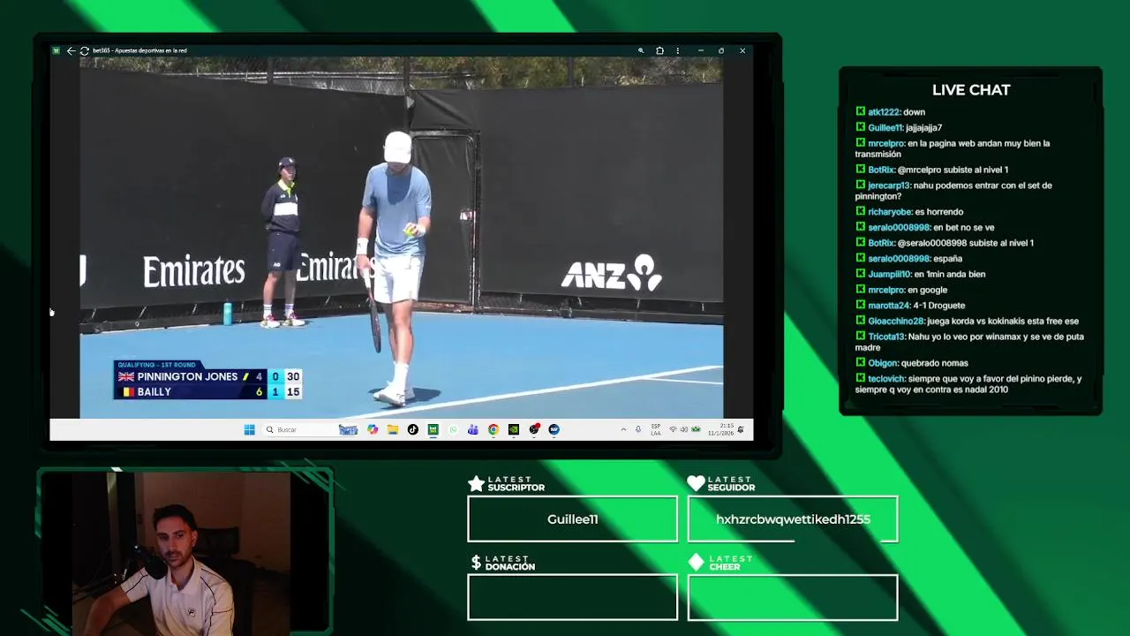
Task: Click the Latest Seguidor heart icon
Action: pyautogui.click(x=696, y=483)
